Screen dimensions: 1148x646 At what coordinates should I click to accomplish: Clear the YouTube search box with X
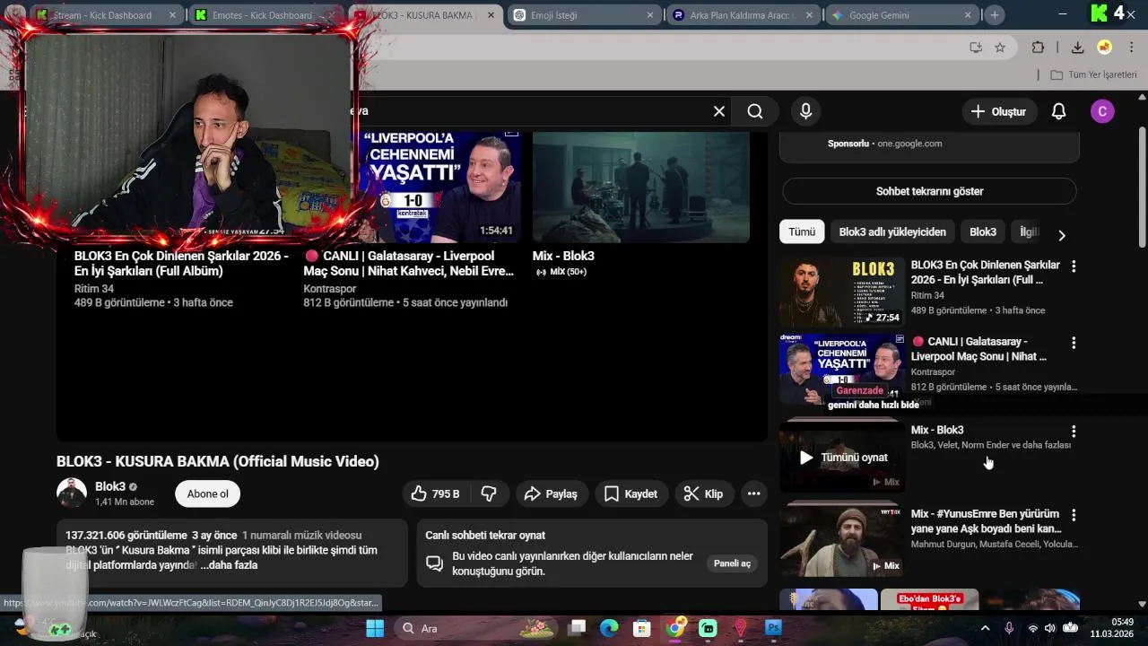point(718,111)
